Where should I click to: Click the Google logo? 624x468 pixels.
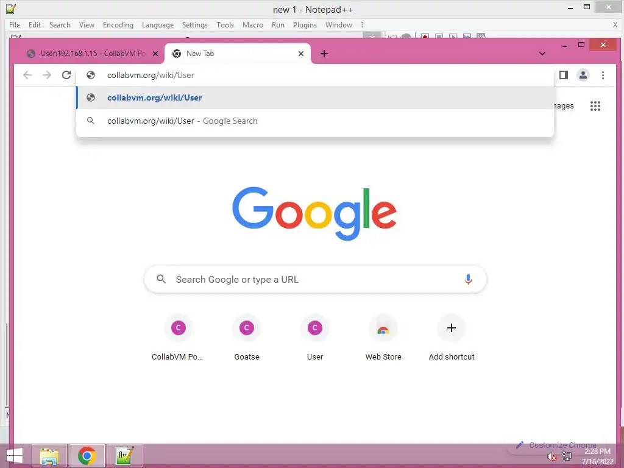click(x=314, y=213)
